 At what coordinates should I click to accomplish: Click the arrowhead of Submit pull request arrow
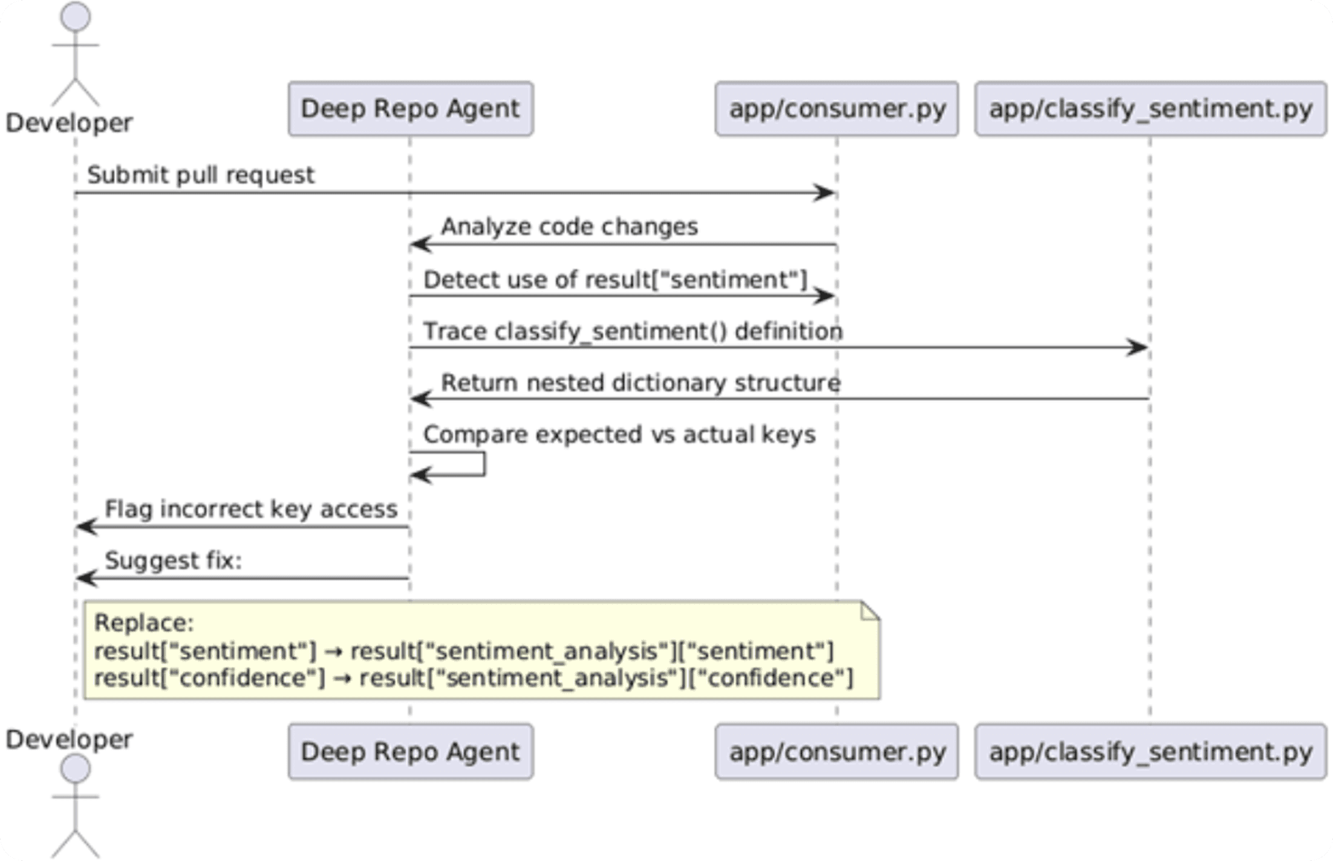824,193
